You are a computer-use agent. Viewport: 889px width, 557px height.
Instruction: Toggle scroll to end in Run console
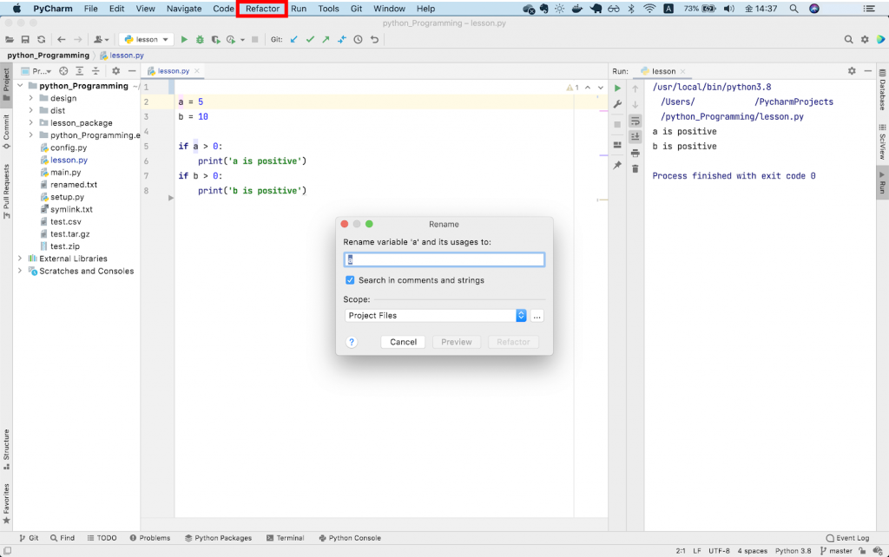click(x=635, y=137)
